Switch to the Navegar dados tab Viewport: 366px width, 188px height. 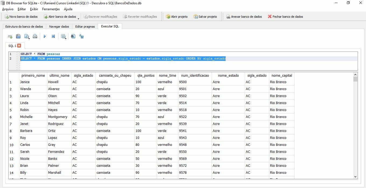(x=59, y=27)
